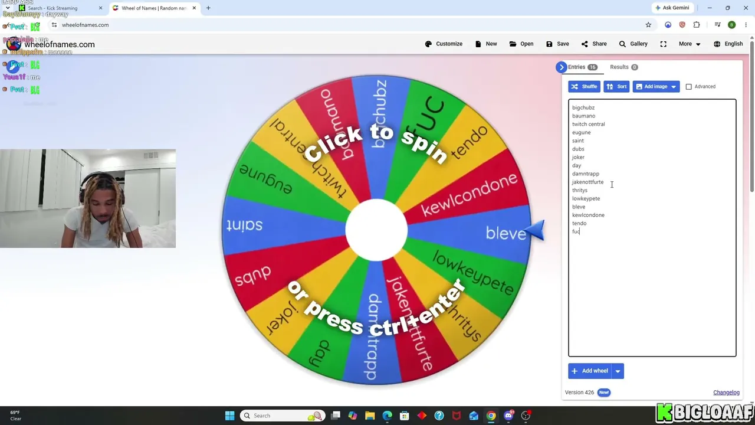Screen dimensions: 755x425
Task: Click the 'jakenottfurte' entry line
Action: 587,182
